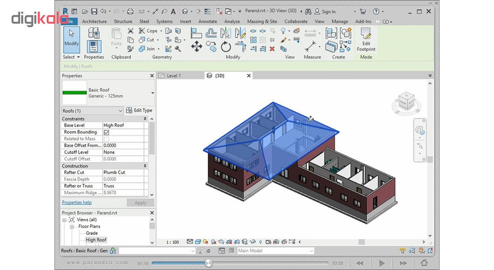
Task: Click the Align tool icon
Action: (x=196, y=33)
